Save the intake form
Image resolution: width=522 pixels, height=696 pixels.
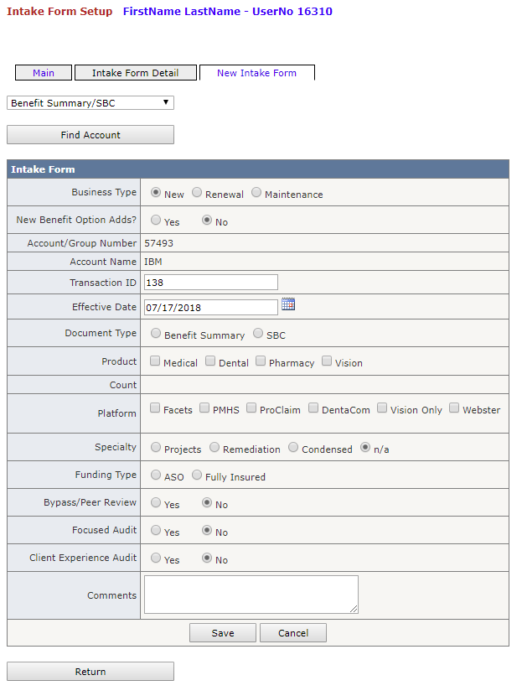pyautogui.click(x=223, y=633)
